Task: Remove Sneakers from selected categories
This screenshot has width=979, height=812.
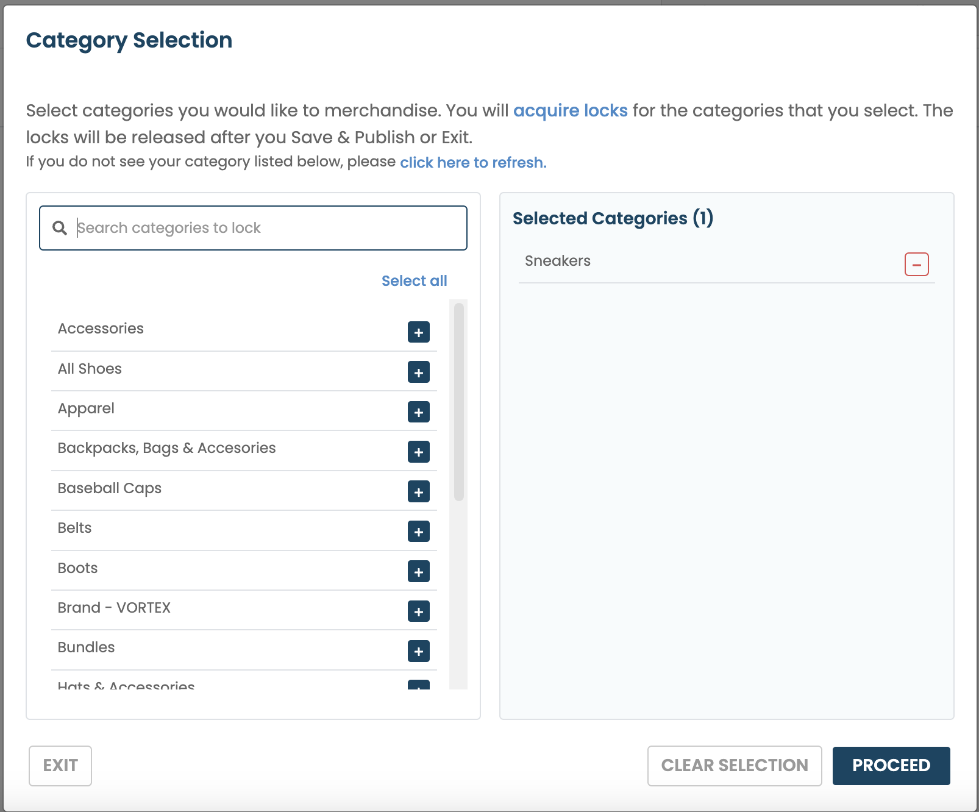Action: (x=916, y=265)
